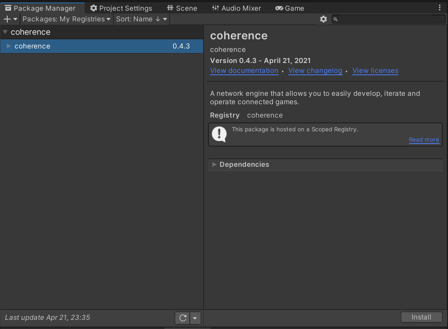Switch to the Audio Mixer tab

[x=236, y=8]
